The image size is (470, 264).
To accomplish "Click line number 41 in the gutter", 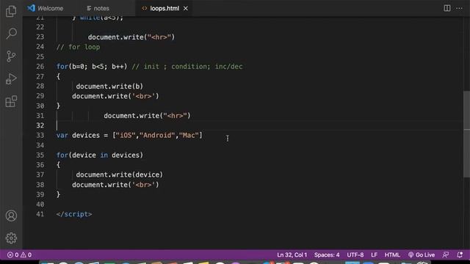I will coord(40,214).
